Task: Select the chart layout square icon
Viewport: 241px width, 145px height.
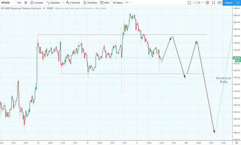Action: click(189, 3)
